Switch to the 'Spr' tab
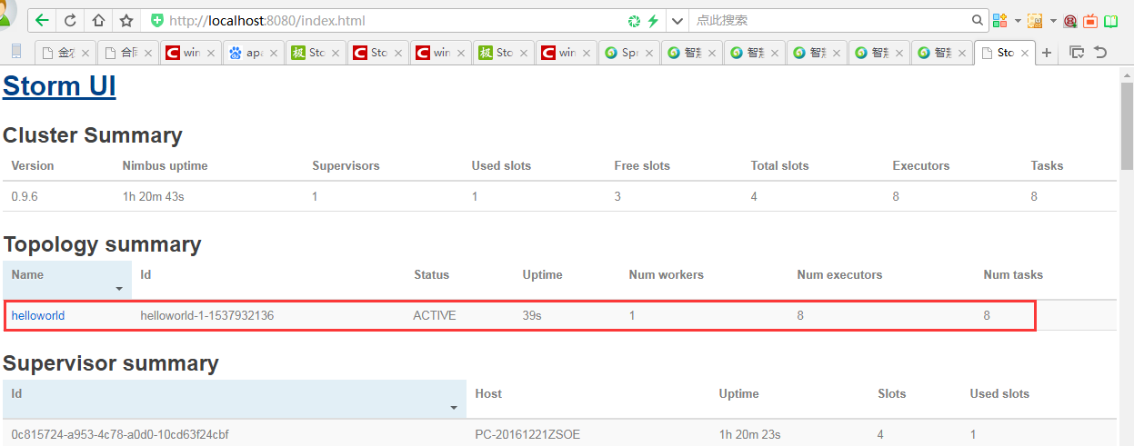Image resolution: width=1134 pixels, height=446 pixels. pos(623,53)
